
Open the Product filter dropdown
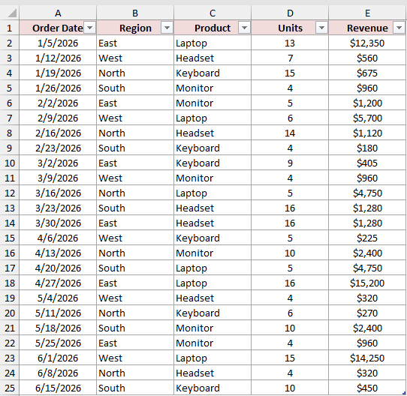[244, 28]
